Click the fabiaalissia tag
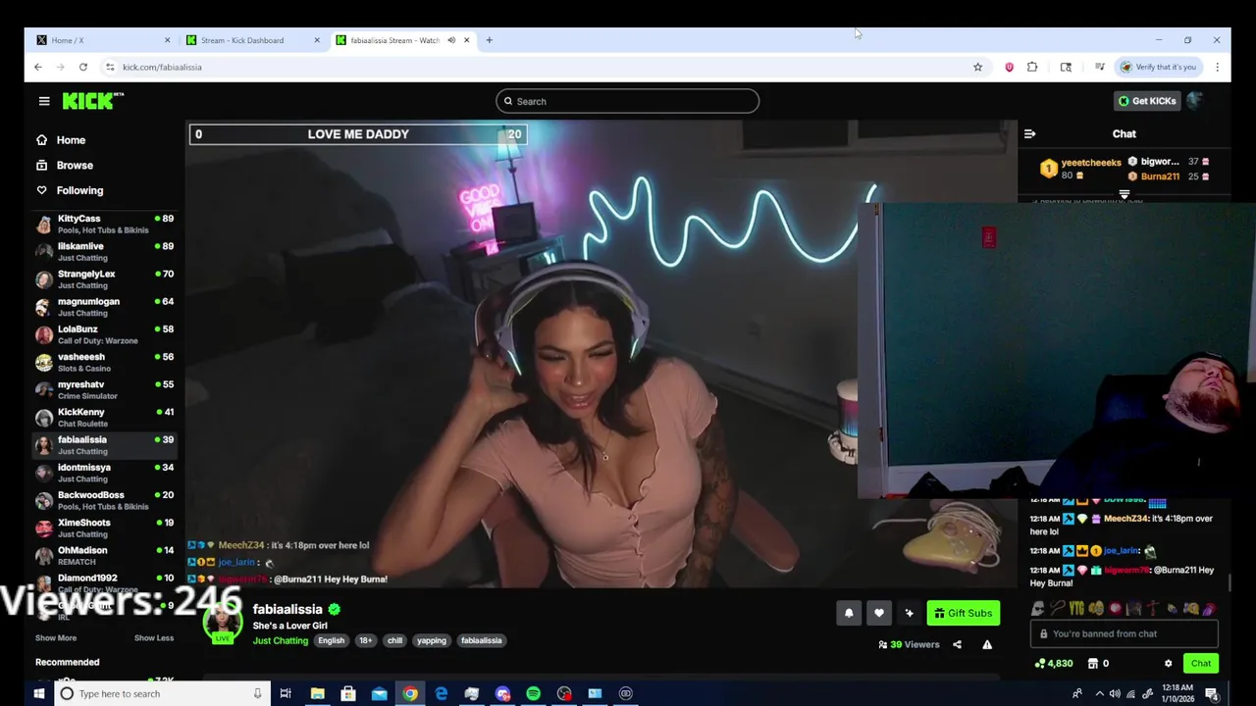The height and width of the screenshot is (706, 1256). tap(482, 640)
